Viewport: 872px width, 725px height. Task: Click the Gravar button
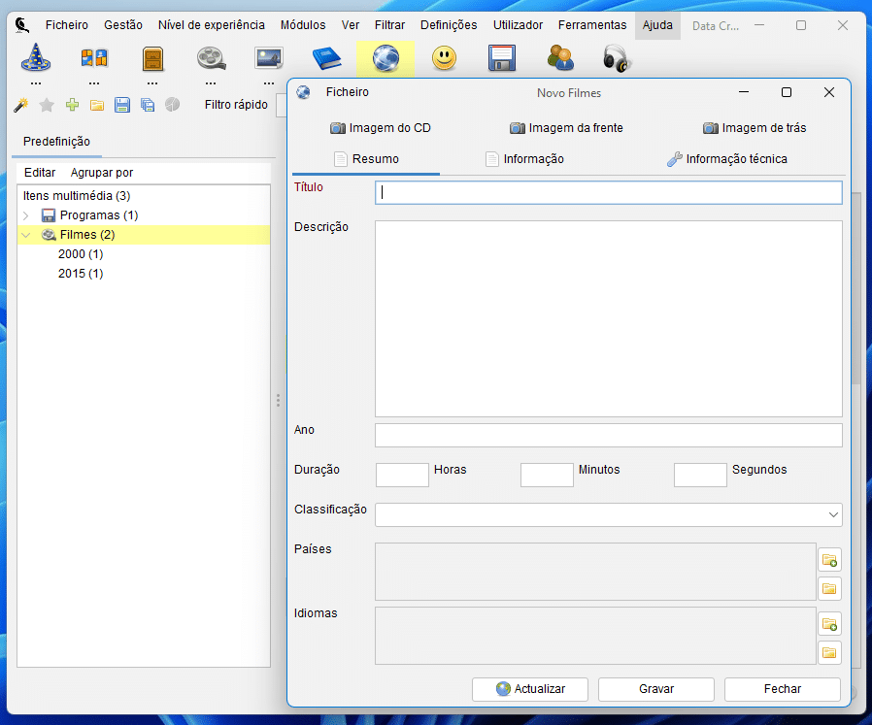click(x=656, y=689)
